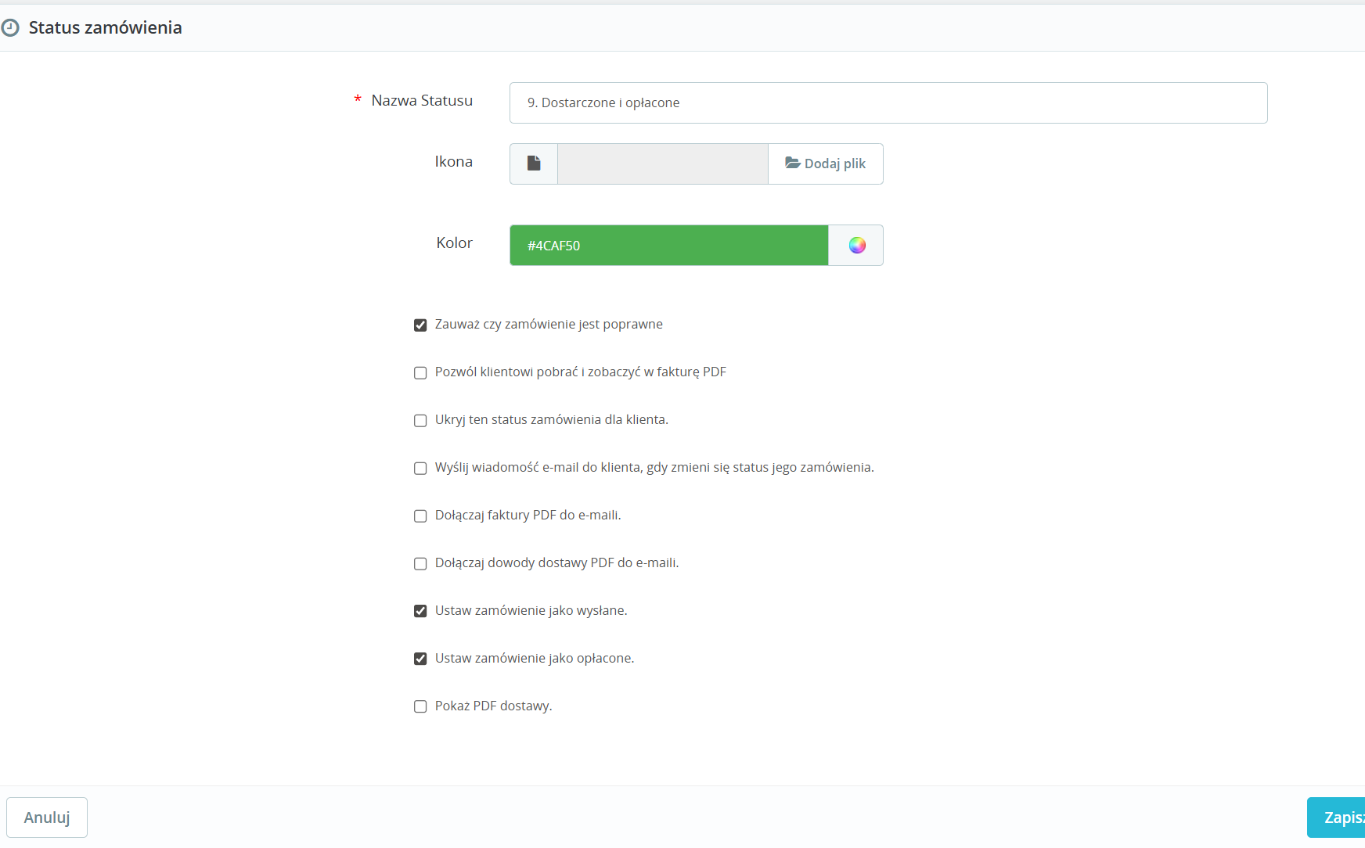Enable Wyślij wiadomość e-mail do klienta
This screenshot has width=1365, height=848.
(x=420, y=469)
